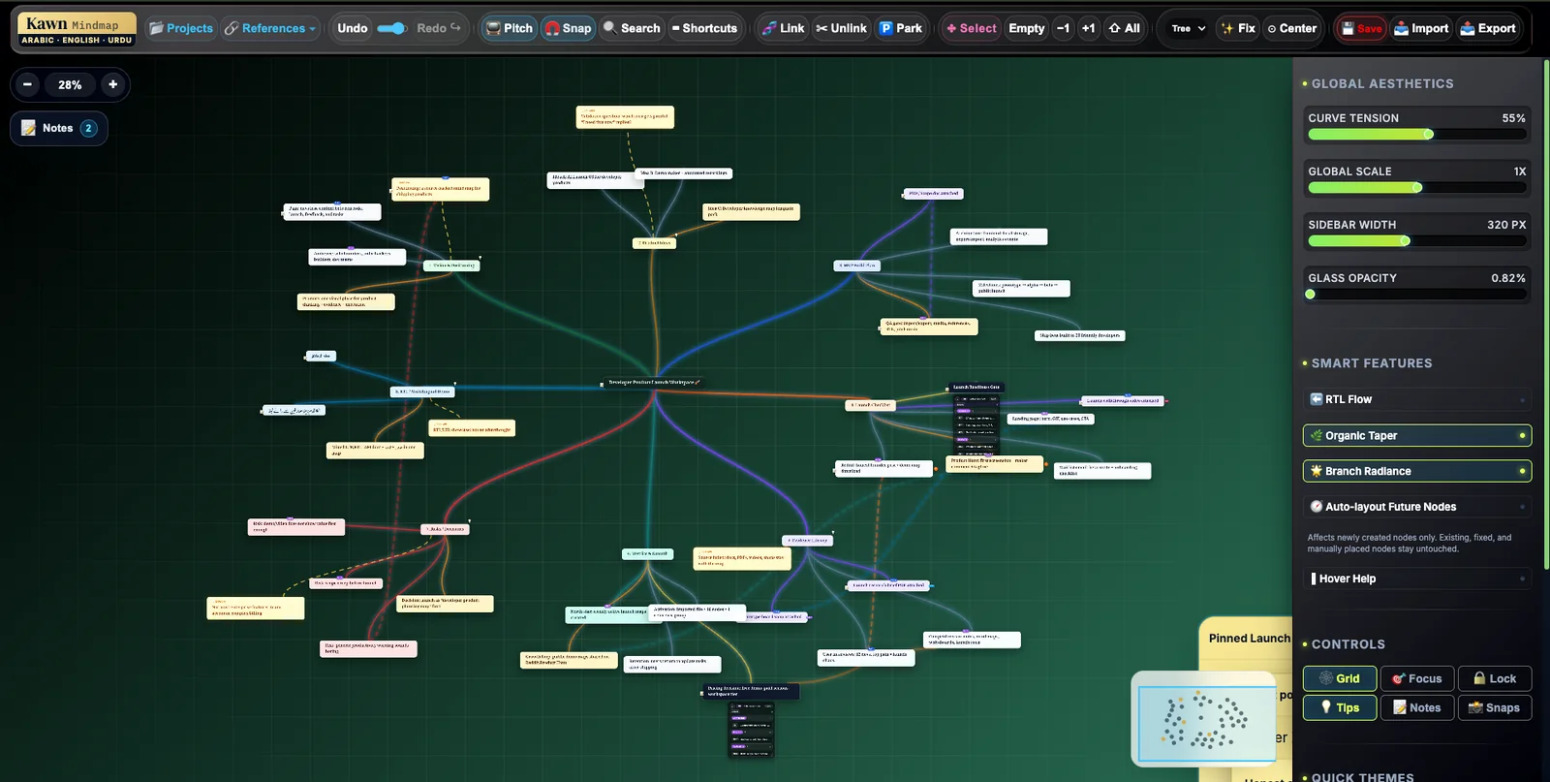Adjust the Sidebar Width slider

(1417, 241)
